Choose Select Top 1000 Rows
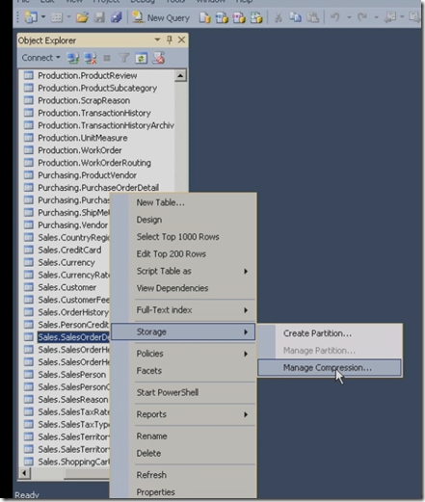 pos(177,237)
